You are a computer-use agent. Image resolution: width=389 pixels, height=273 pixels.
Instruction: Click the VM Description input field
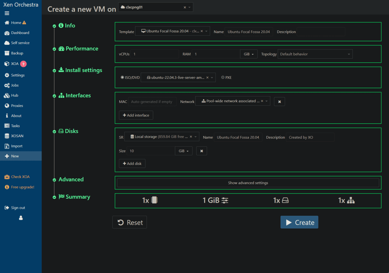click(x=321, y=31)
